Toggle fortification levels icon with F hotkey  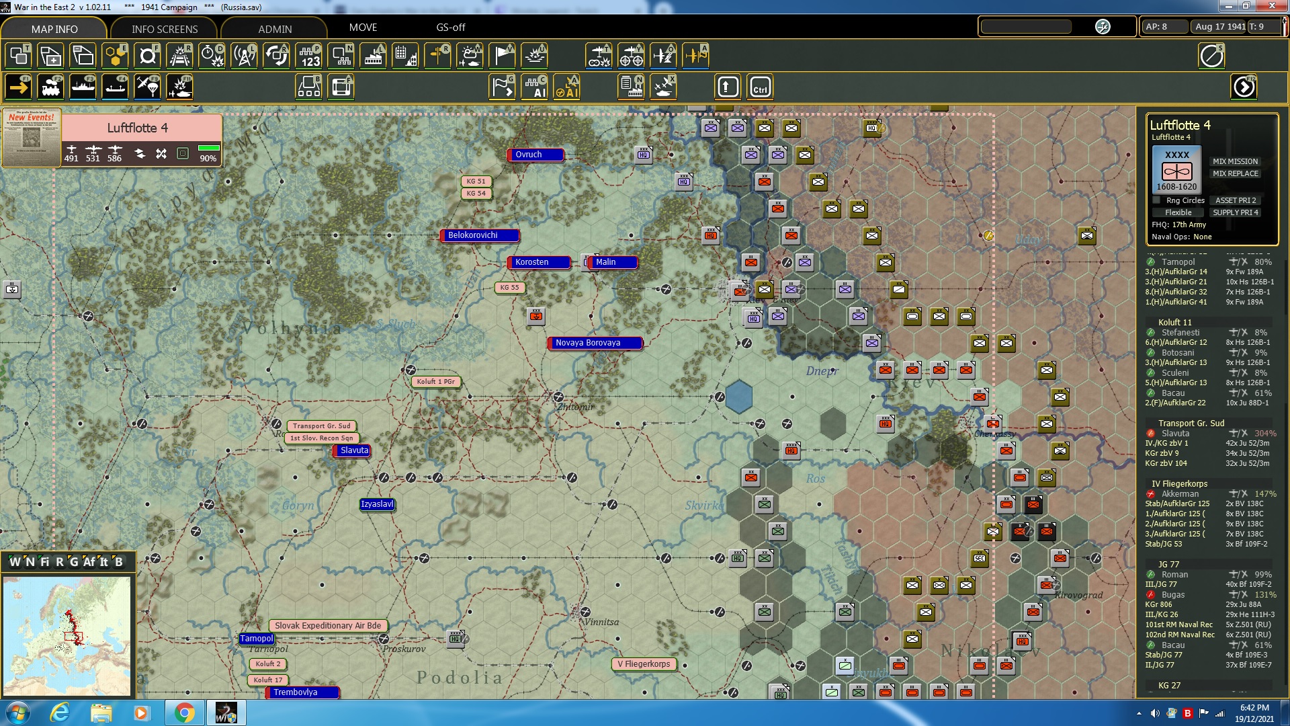click(x=148, y=56)
